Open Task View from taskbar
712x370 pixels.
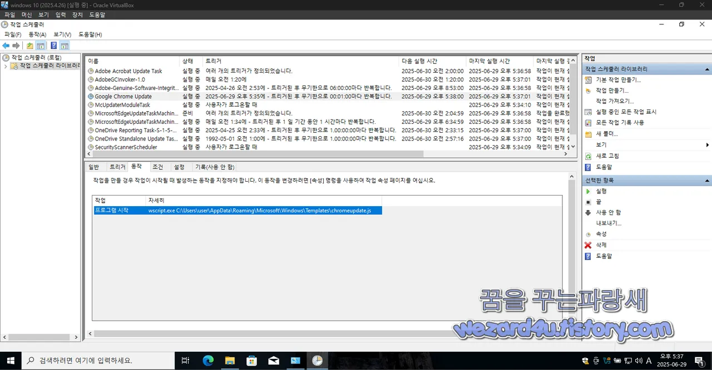186,361
